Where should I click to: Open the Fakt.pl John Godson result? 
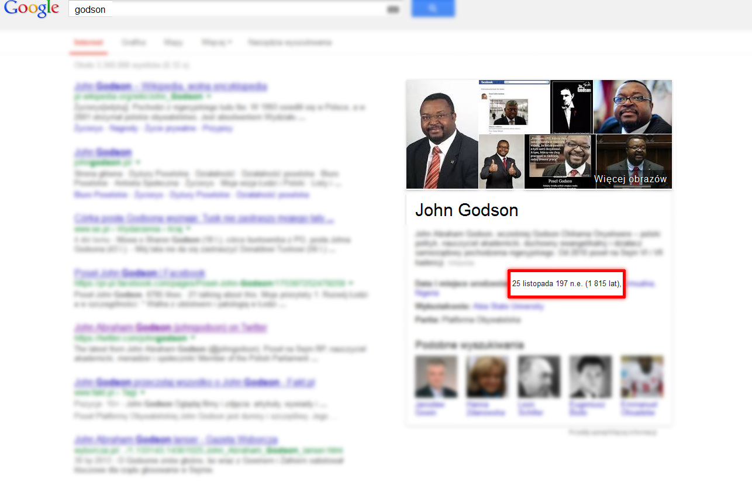(x=195, y=383)
